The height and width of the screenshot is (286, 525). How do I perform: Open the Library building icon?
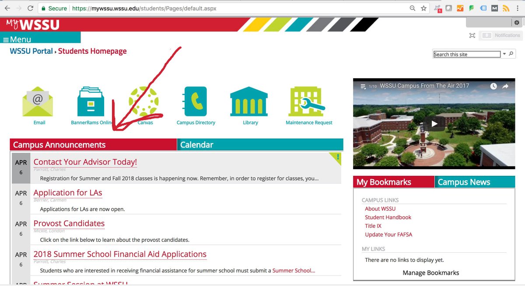coord(249,101)
